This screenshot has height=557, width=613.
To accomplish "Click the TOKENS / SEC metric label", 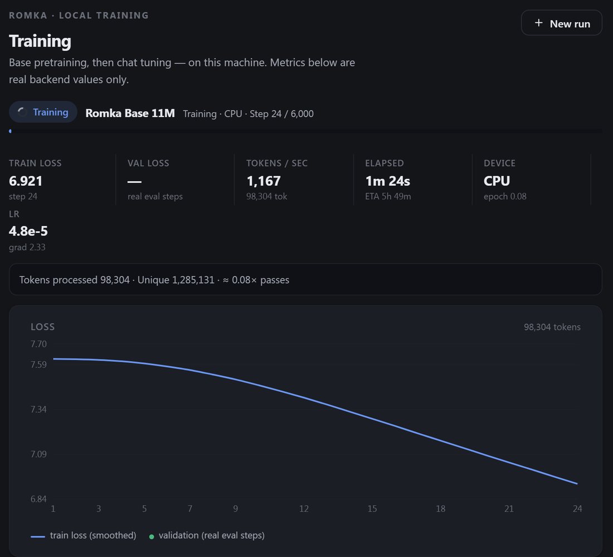I will [x=277, y=163].
